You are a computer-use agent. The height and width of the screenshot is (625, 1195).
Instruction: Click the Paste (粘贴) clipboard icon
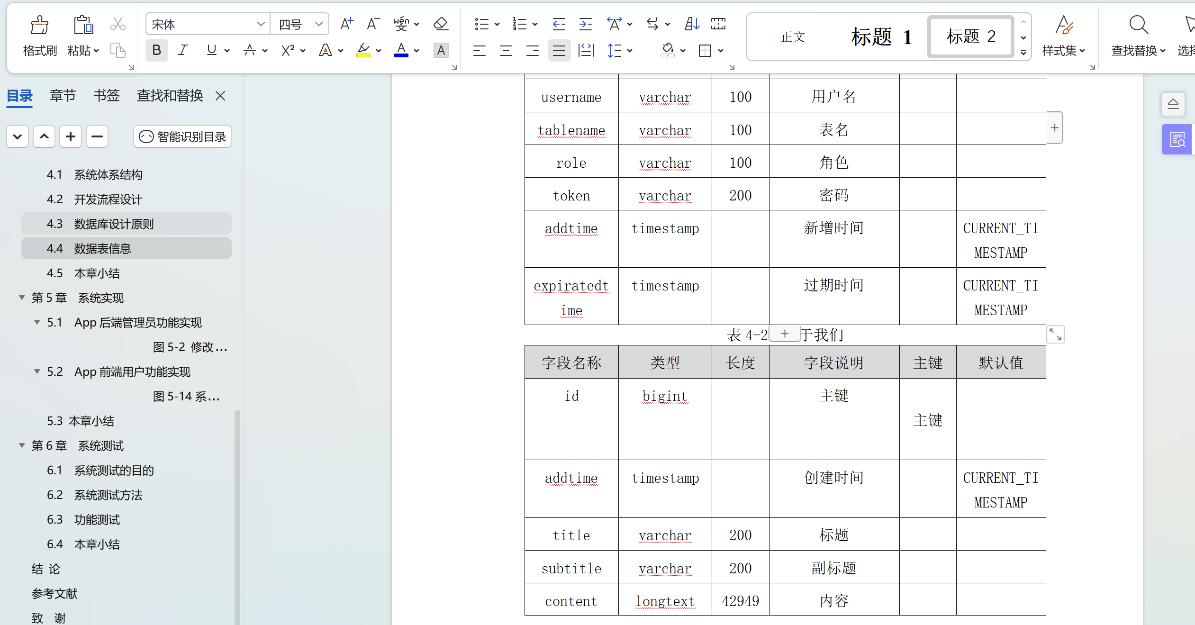(x=83, y=25)
